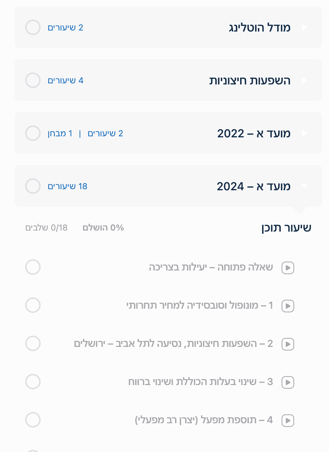Toggle completion circle for מודל הוטלינג section

click(33, 27)
